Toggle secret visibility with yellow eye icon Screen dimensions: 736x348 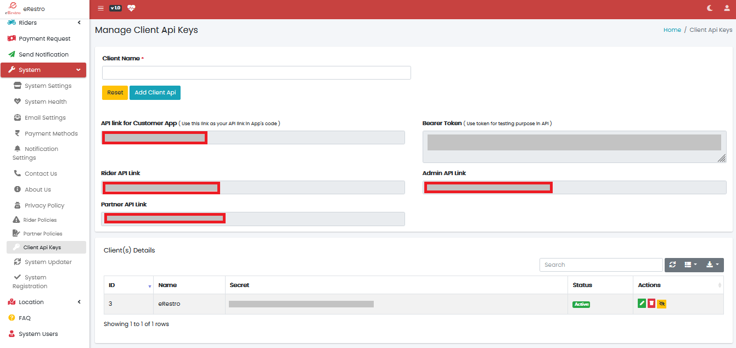[x=662, y=304]
